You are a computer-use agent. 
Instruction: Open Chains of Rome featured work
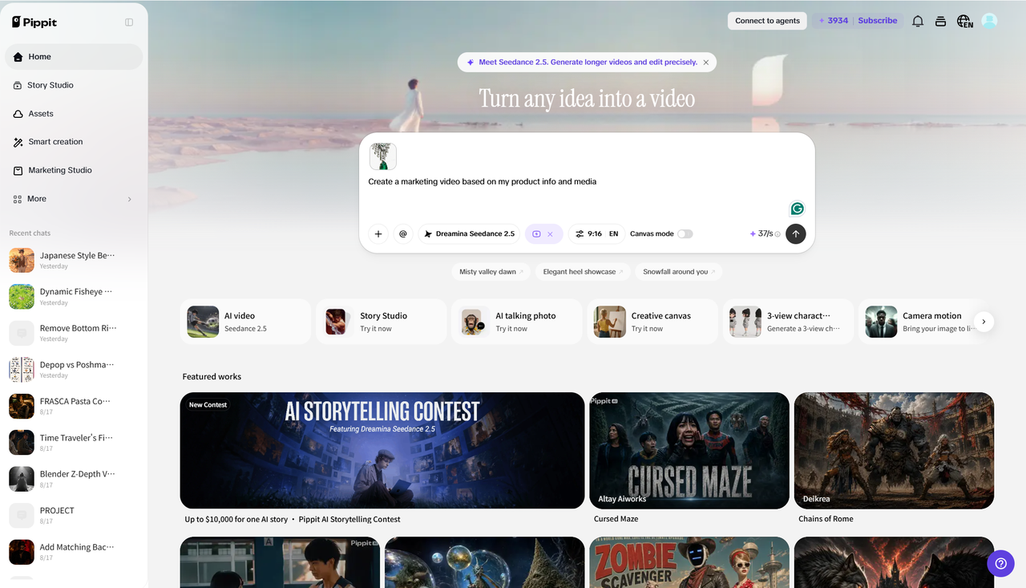pyautogui.click(x=894, y=450)
